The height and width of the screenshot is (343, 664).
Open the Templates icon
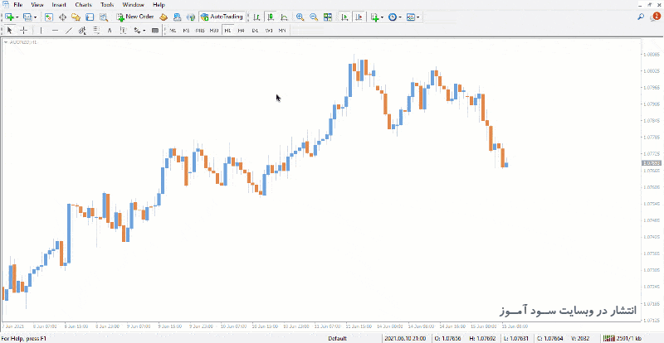410,17
